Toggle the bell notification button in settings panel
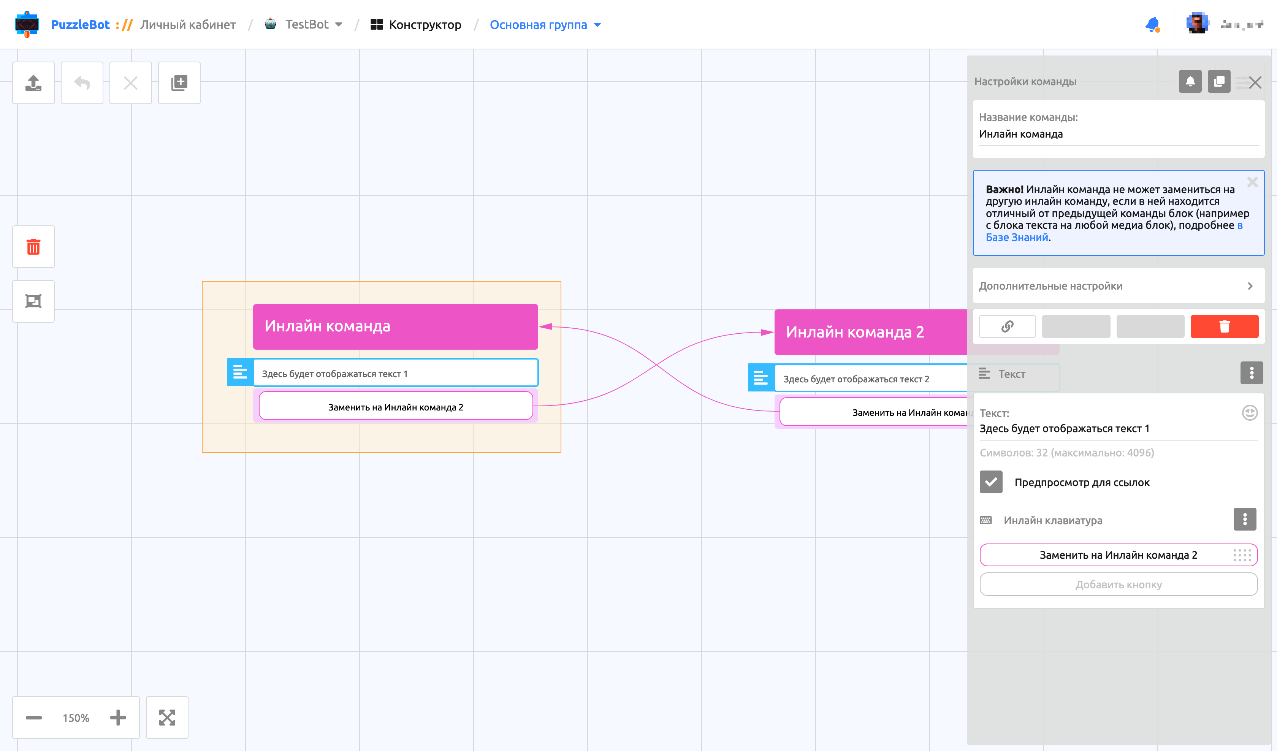This screenshot has width=1277, height=751. click(1190, 82)
